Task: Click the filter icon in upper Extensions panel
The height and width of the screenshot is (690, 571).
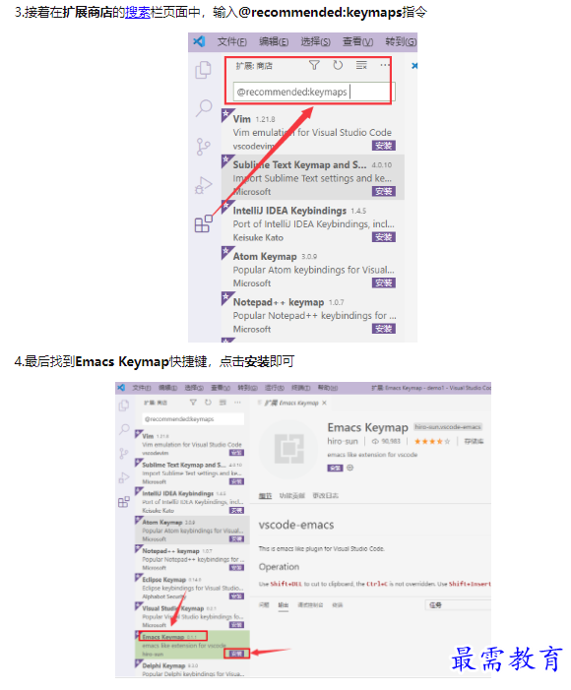Action: (x=314, y=65)
